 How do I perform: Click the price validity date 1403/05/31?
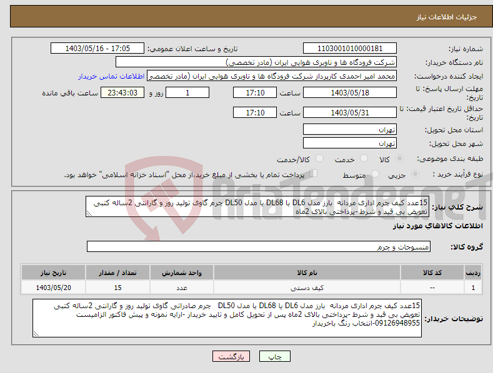[x=350, y=112]
